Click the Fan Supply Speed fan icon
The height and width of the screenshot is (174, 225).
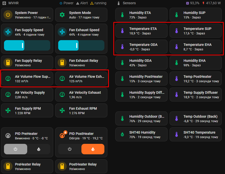pos(8,32)
